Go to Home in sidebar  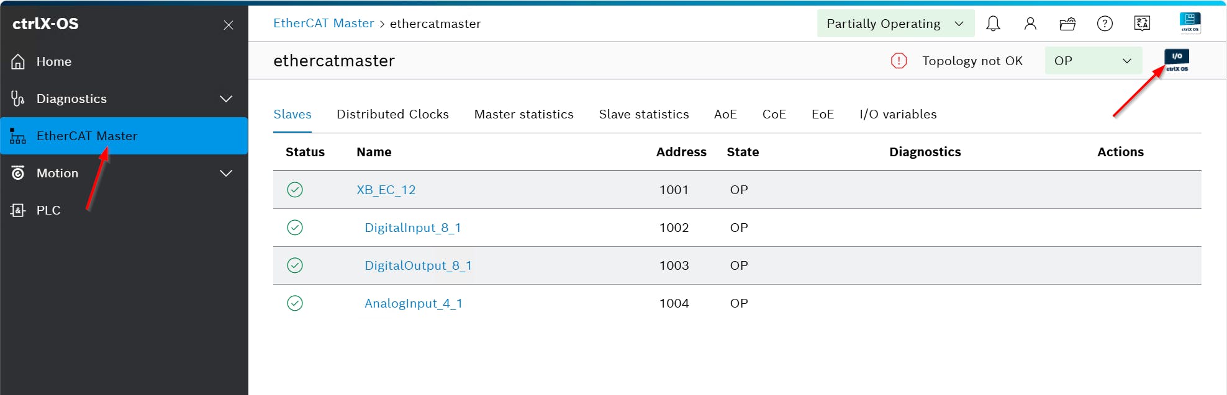coord(54,61)
